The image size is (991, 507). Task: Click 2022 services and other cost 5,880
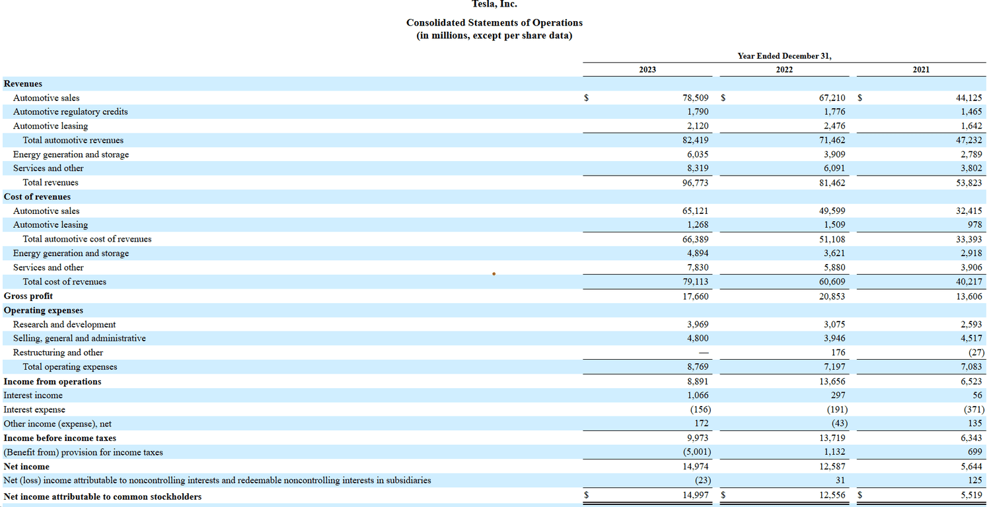coord(834,267)
